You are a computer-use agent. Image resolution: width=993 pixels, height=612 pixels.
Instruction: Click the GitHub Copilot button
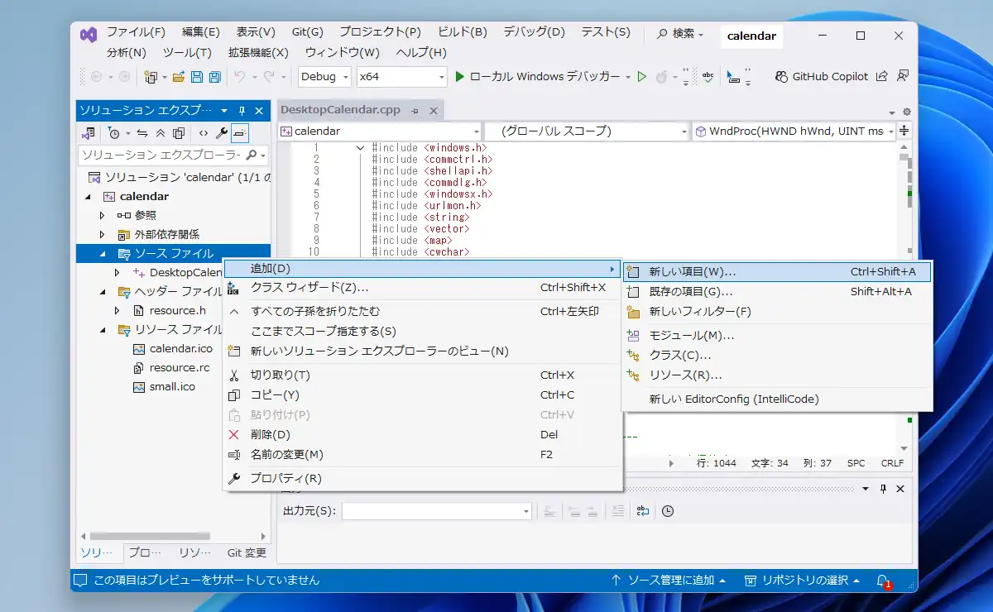tap(822, 76)
